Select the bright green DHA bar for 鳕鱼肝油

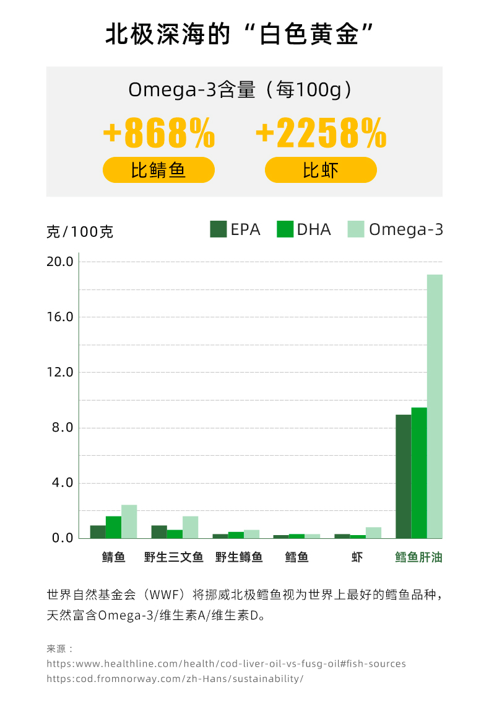(419, 472)
